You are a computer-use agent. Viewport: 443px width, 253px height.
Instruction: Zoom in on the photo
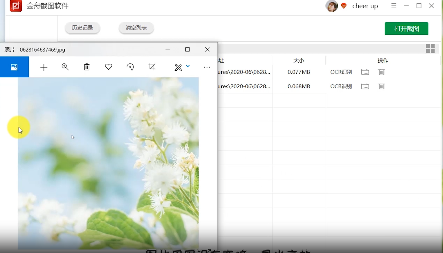pos(65,67)
